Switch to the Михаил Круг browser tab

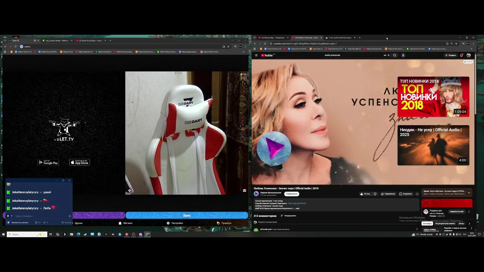pos(273,38)
